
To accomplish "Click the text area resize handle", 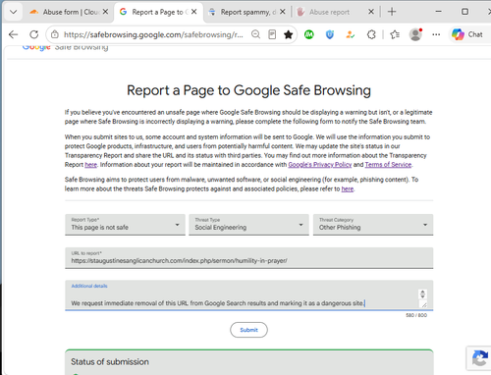I will (x=424, y=304).
